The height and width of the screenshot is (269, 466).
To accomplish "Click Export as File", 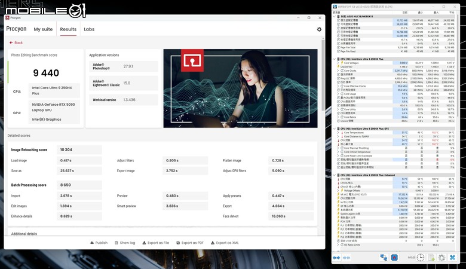I will tap(156, 243).
